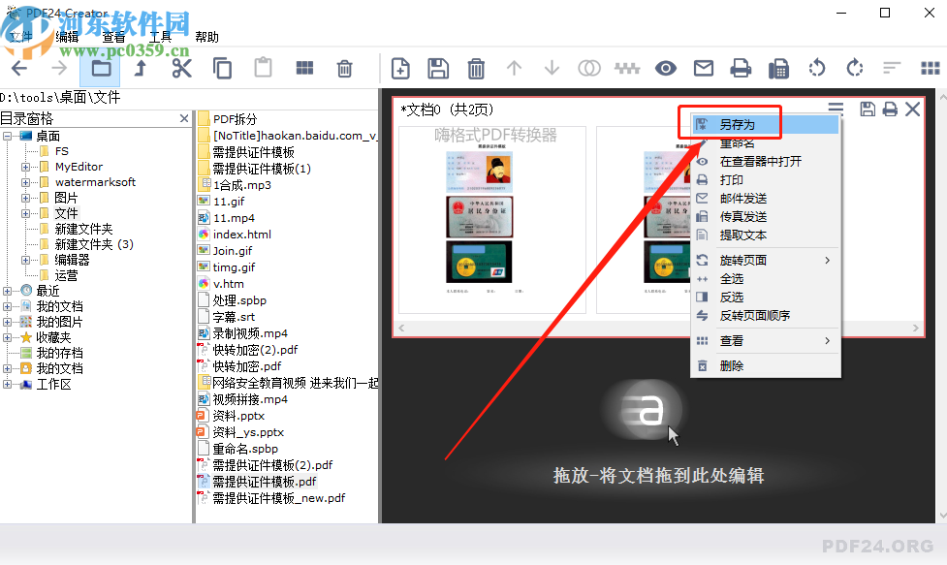Rotate pages counterclockwise
Image resolution: width=947 pixels, height=565 pixels.
pyautogui.click(x=816, y=68)
